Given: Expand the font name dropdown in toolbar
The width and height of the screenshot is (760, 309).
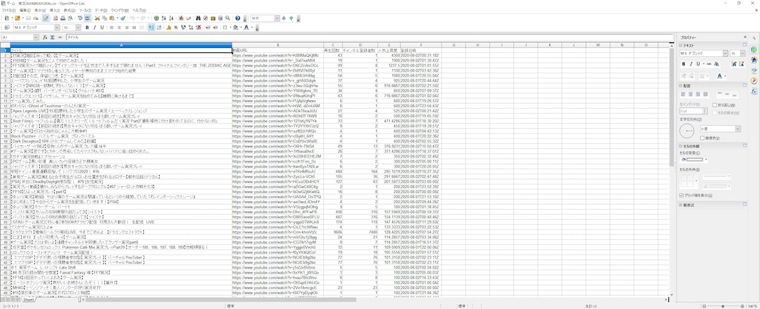Looking at the screenshot, I should pos(57,27).
